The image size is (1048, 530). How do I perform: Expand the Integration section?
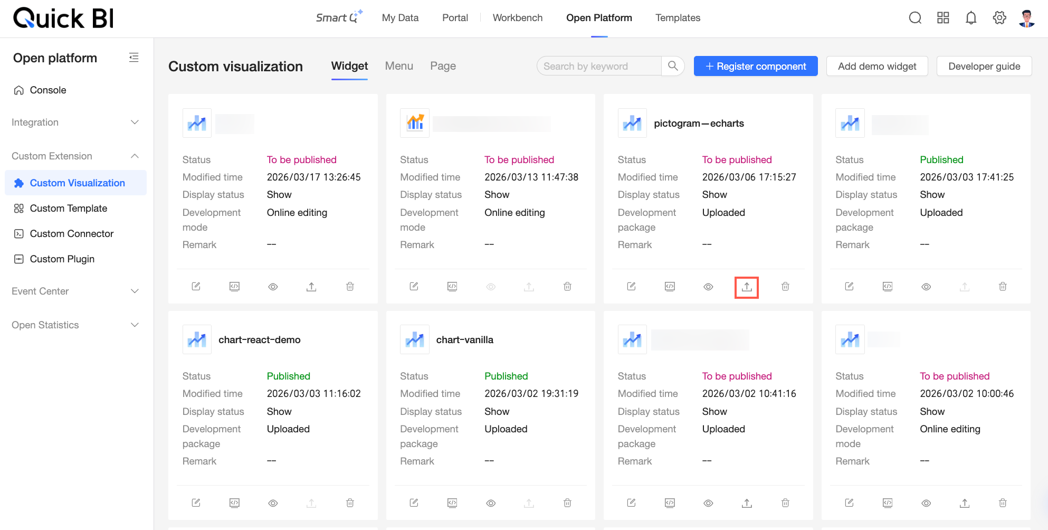[76, 122]
